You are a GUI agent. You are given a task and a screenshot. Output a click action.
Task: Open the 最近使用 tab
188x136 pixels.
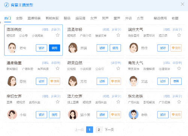point(160,18)
